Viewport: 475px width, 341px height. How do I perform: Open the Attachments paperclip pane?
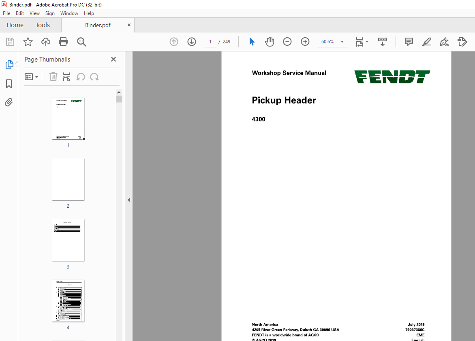(9, 102)
